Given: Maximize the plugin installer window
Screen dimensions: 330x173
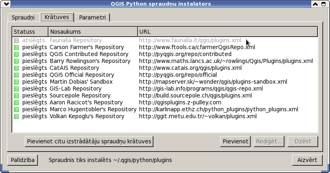Looking at the screenshot, I should point(323,4).
